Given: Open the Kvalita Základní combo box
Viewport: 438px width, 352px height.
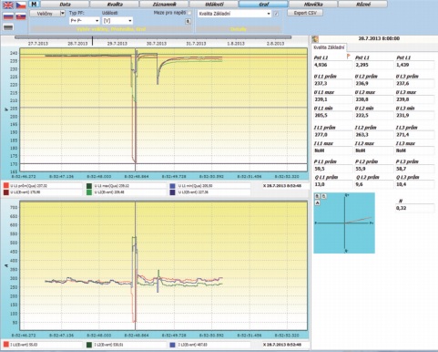Looking at the screenshot, I should coord(234,14).
